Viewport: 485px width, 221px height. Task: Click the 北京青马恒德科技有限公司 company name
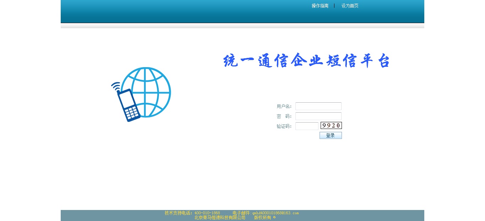[x=220, y=217]
